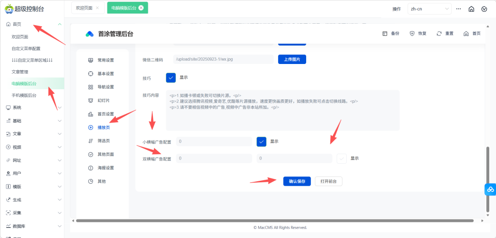Uncheck the 小横幅广告配置 显示 checkbox
Screen dimensions: 496x238
(x=262, y=142)
